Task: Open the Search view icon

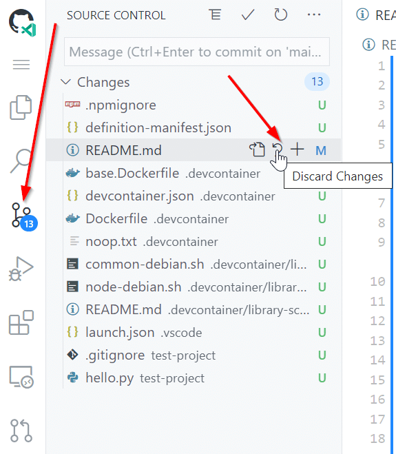Action: coord(21,161)
